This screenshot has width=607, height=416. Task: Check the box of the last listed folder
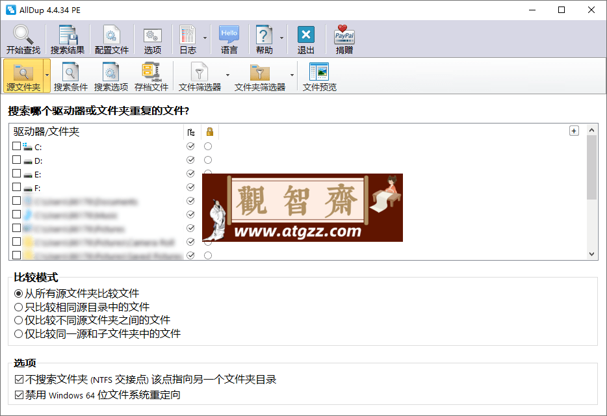pos(16,255)
